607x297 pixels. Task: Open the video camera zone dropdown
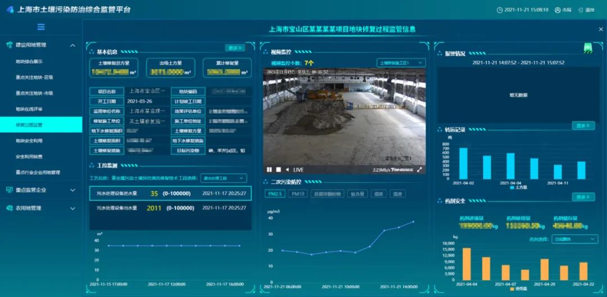[401, 63]
